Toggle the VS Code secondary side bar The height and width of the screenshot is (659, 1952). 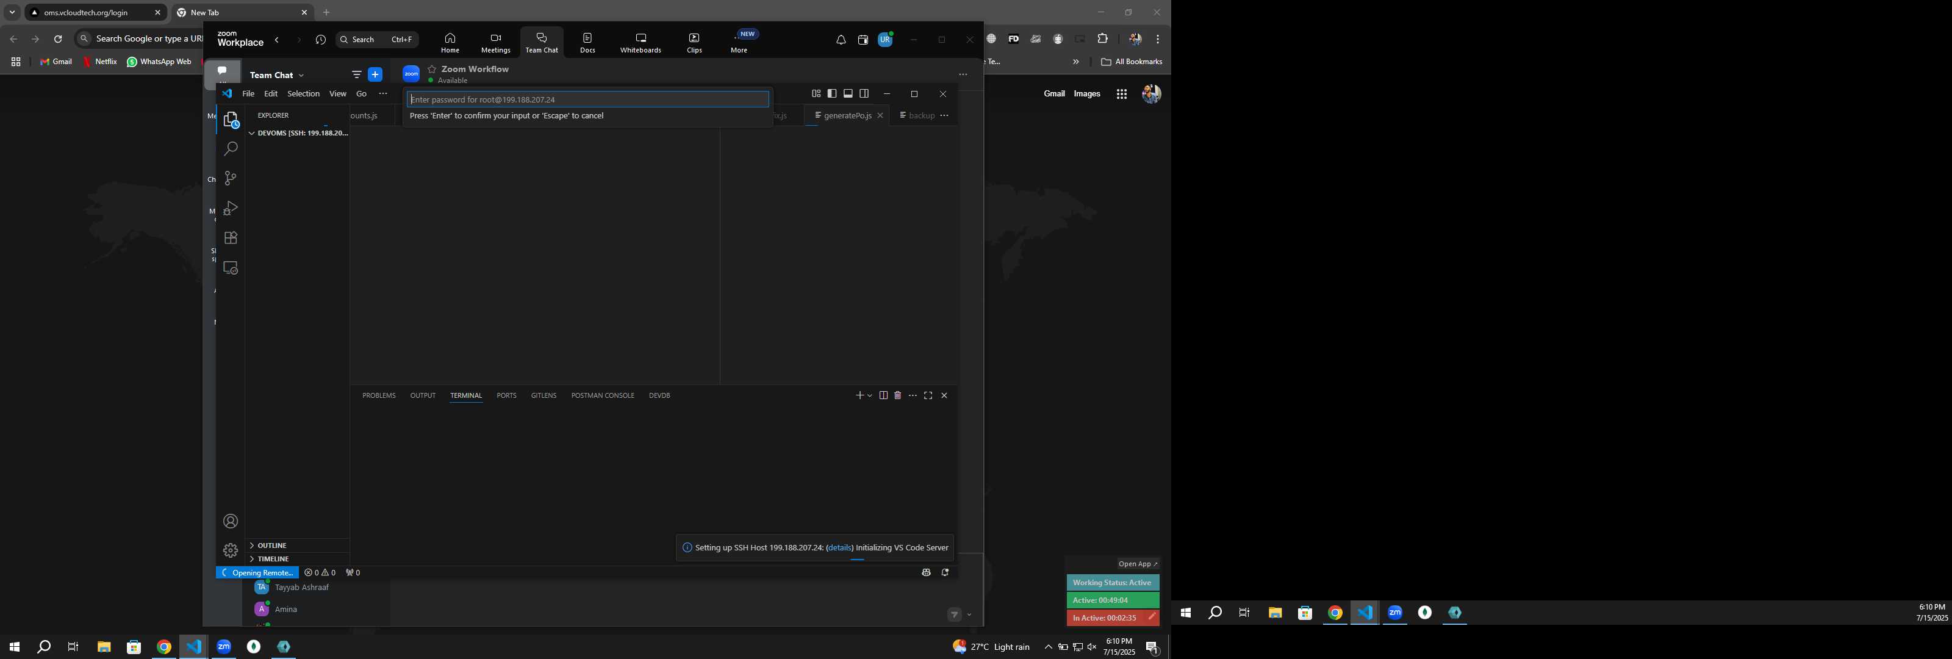tap(864, 93)
